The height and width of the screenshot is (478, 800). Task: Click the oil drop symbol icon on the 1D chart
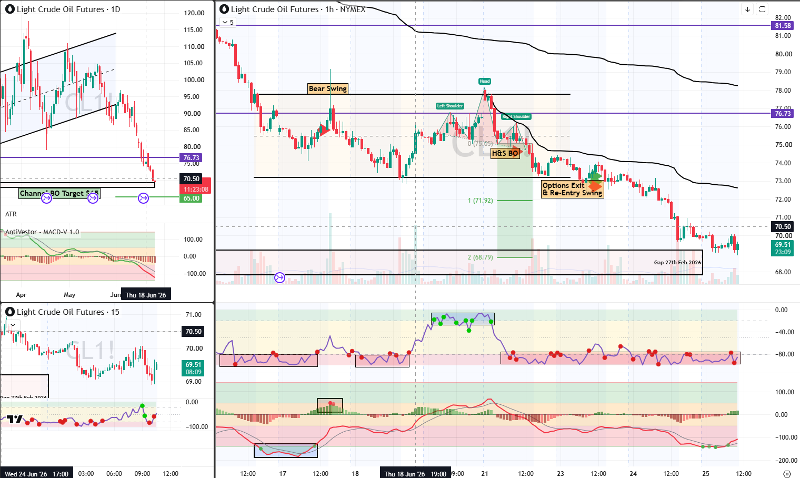point(9,9)
